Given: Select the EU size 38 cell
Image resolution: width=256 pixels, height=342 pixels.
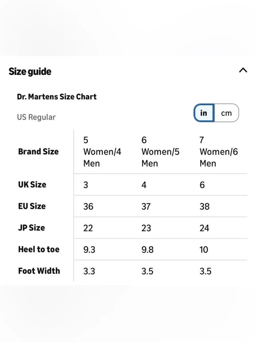Looking at the screenshot, I should [205, 206].
